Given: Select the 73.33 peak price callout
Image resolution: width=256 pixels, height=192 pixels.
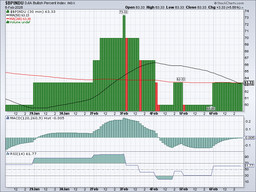Looking at the screenshot, I should pyautogui.click(x=124, y=12).
